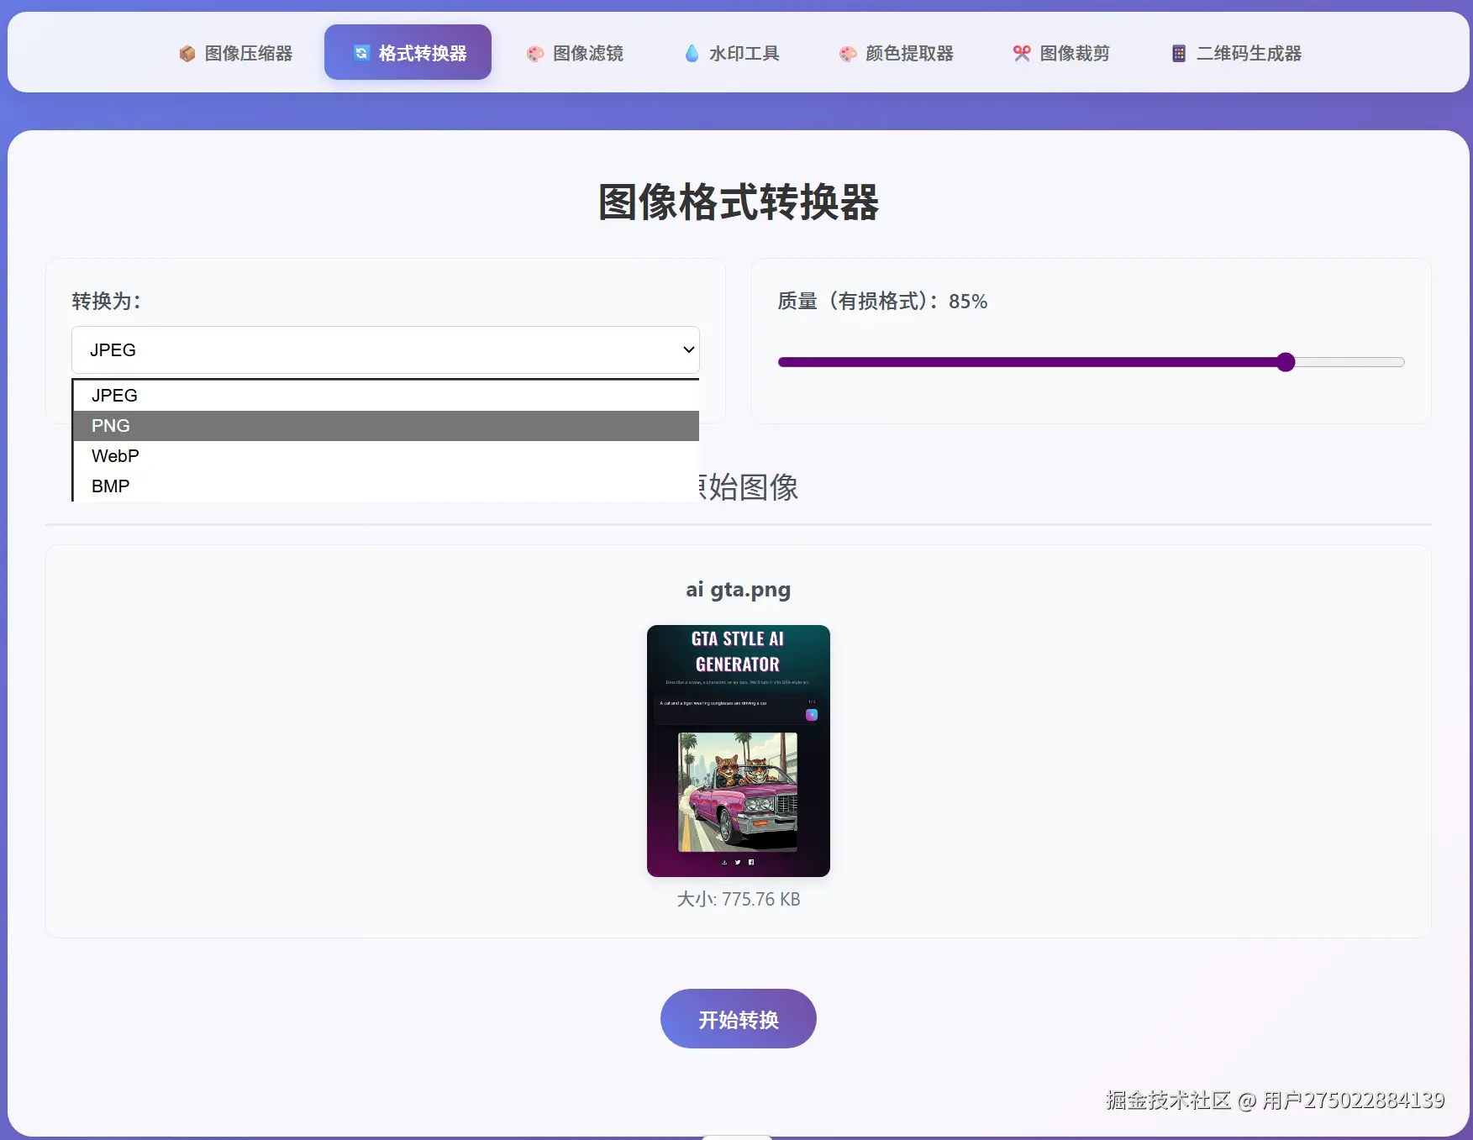Screen dimensions: 1473x1140
Task: Select the 图像压缩器 compression tool icon
Action: [187, 53]
